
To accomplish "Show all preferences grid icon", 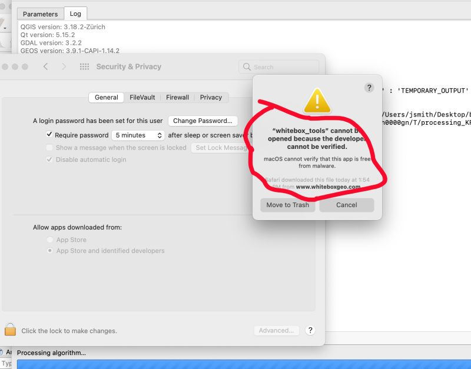I will 84,67.
